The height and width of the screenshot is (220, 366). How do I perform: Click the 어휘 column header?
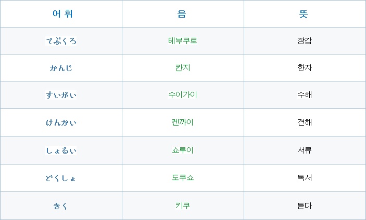pyautogui.click(x=62, y=13)
